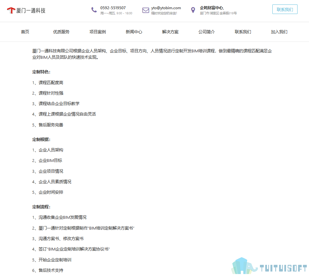Click the address 厦门市湖里区金泰路318号
The image size is (309, 275).
click(218, 13)
